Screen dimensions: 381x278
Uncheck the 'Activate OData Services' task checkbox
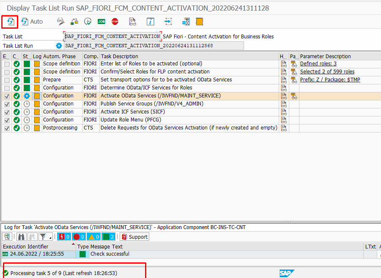tap(7, 96)
